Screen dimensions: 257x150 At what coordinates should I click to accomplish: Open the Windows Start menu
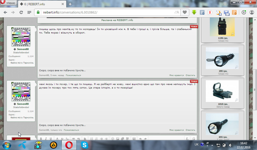7,145
